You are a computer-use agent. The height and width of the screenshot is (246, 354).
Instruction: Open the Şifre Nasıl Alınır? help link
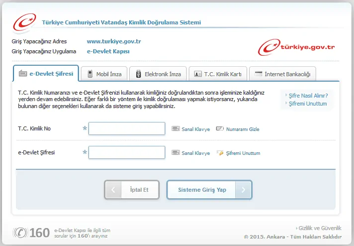[308, 96]
